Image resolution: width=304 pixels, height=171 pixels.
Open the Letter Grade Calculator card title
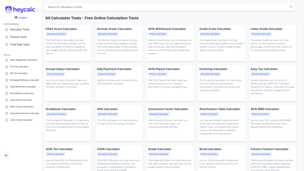[266, 29]
